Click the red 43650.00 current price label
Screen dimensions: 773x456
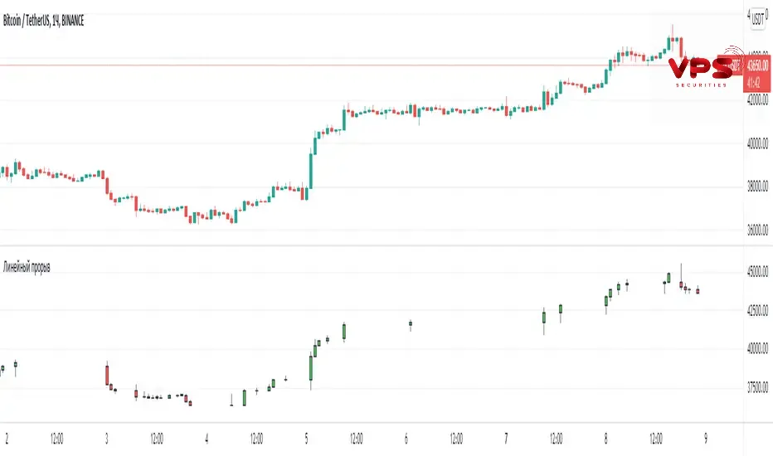coord(756,64)
